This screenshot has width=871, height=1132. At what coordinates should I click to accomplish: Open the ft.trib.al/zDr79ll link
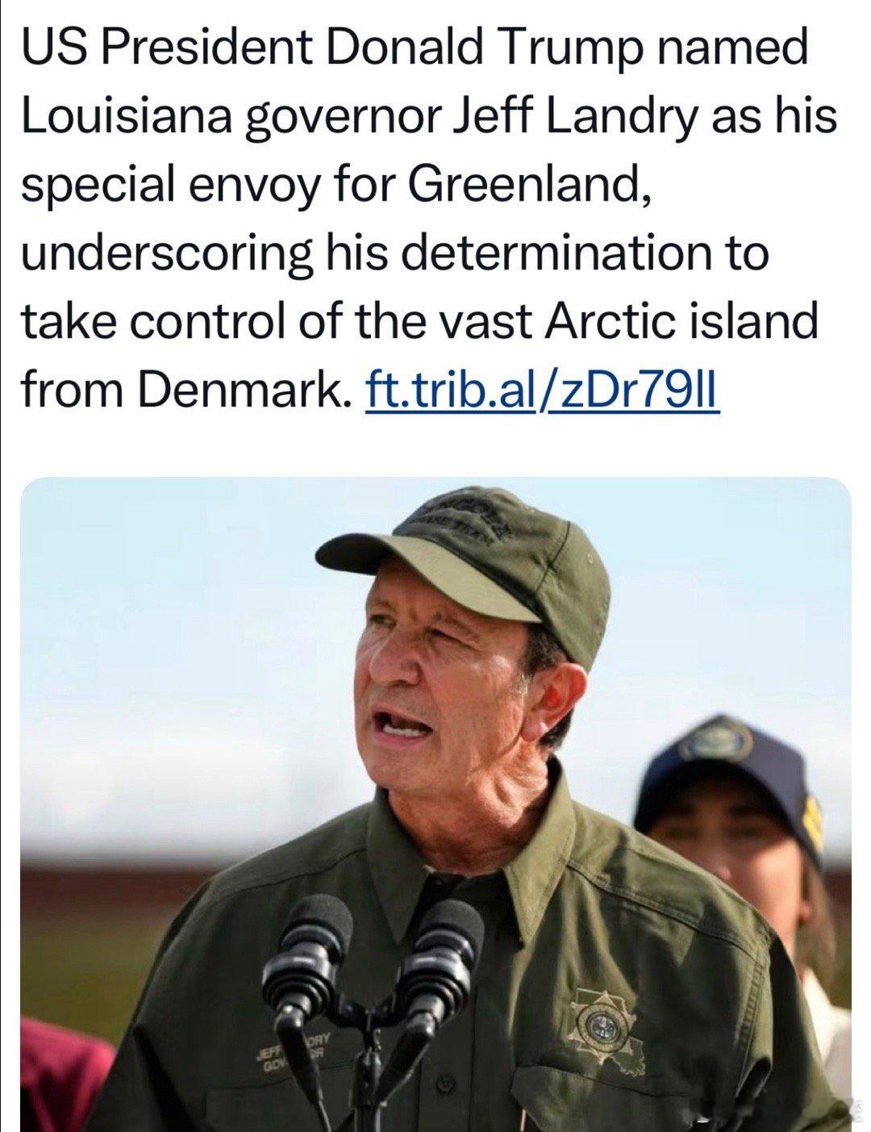[541, 389]
